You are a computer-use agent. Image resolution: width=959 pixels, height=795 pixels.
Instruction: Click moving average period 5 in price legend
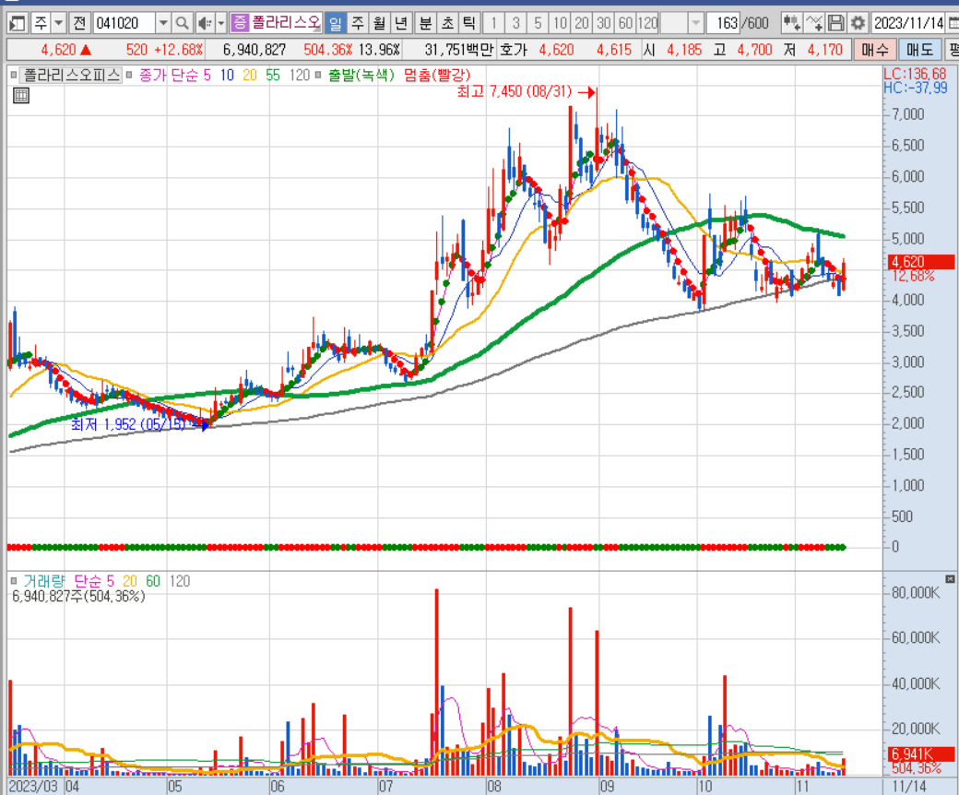(x=207, y=76)
